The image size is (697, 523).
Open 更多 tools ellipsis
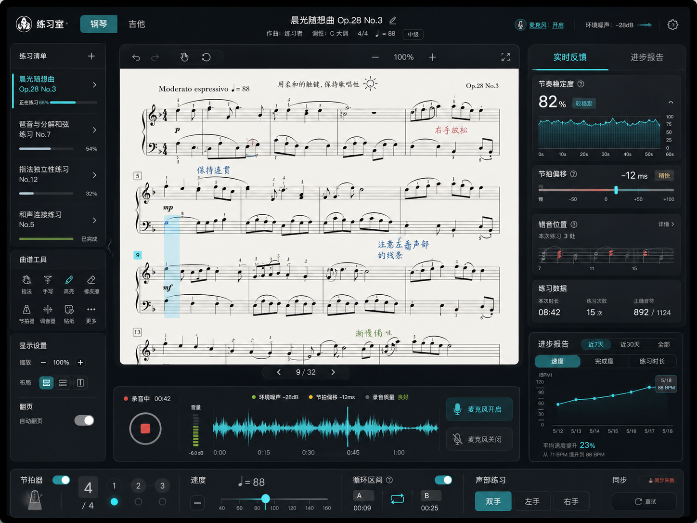[x=91, y=314]
